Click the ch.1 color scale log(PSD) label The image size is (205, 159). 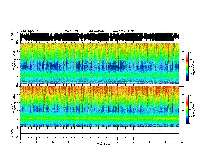click(194, 68)
